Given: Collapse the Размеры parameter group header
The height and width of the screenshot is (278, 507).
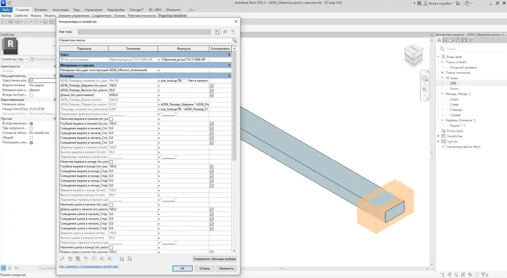Looking at the screenshot, I should tap(229, 75).
